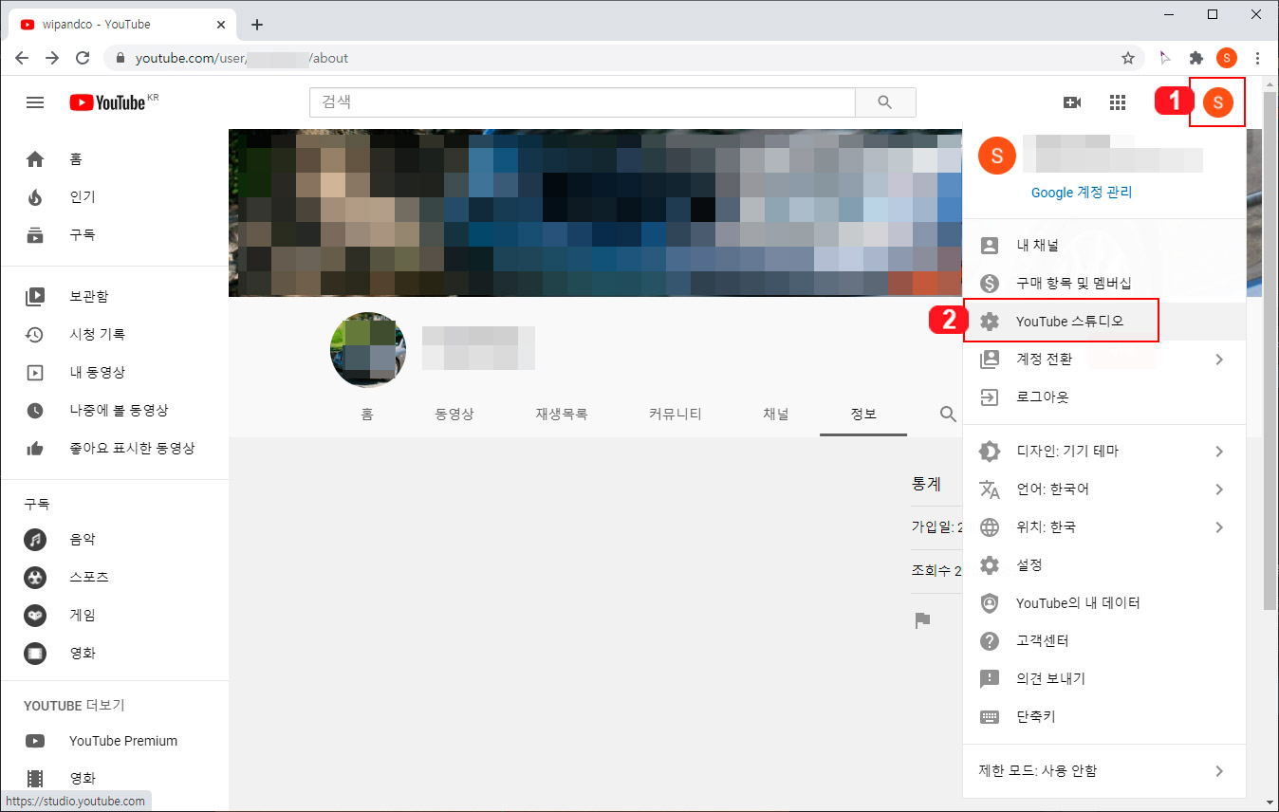Click the flag report icon on channel page
This screenshot has width=1279, height=812.
pyautogui.click(x=921, y=621)
